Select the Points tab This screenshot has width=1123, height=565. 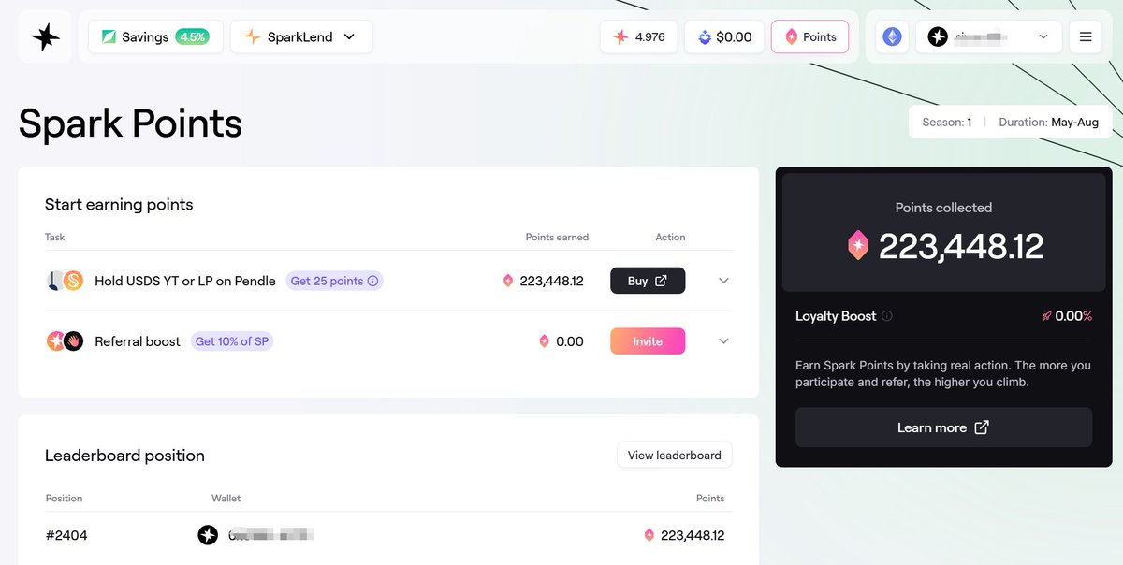coord(810,36)
